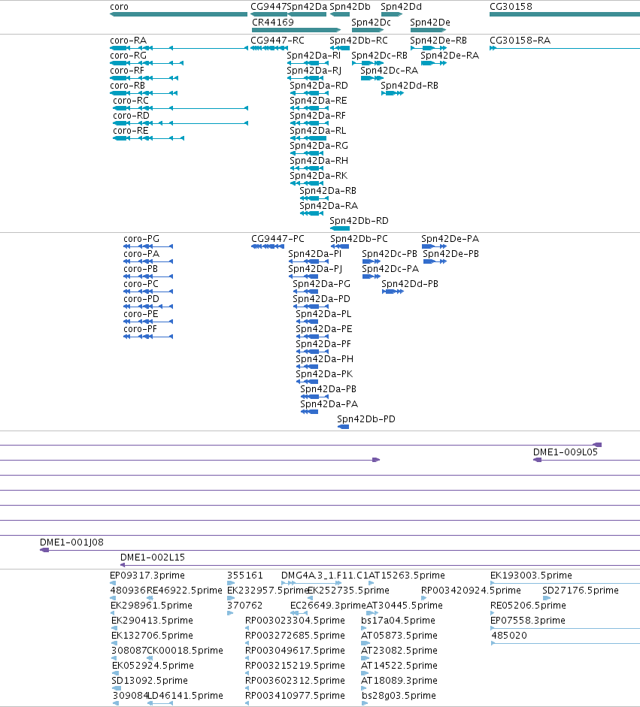This screenshot has width=640, height=707.
Task: Select the coro gene bar
Action: [179, 14]
